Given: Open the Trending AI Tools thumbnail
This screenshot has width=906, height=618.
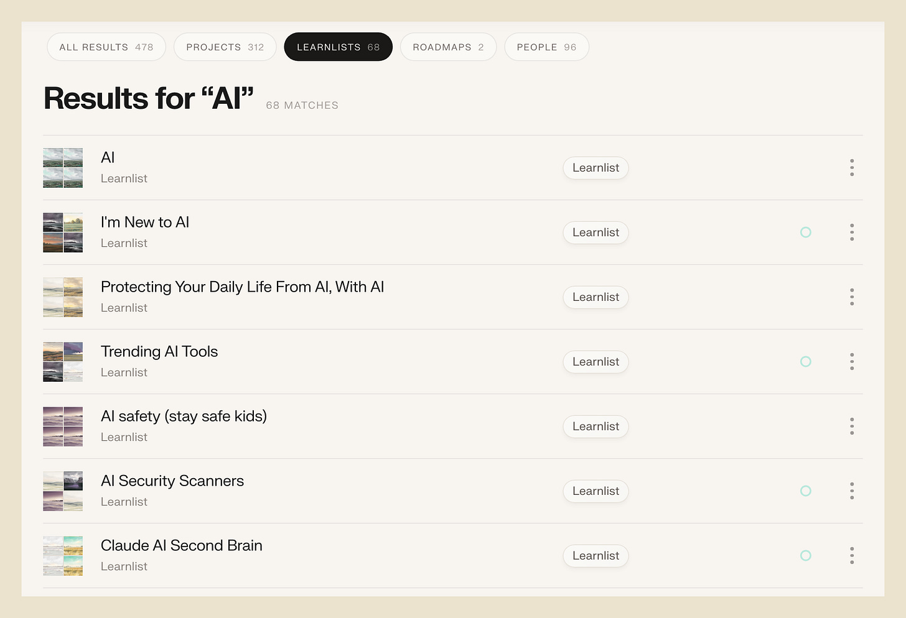Looking at the screenshot, I should tap(63, 362).
